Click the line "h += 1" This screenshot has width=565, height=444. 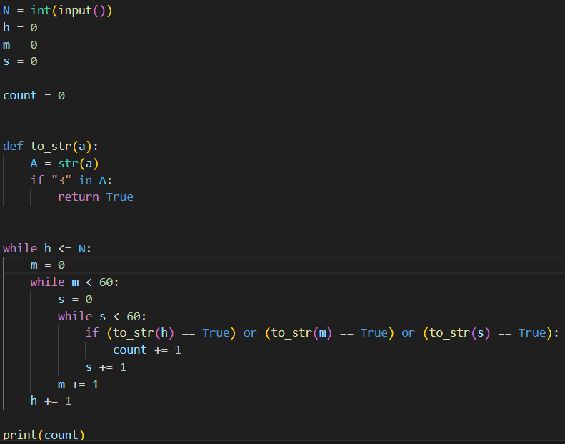point(51,401)
